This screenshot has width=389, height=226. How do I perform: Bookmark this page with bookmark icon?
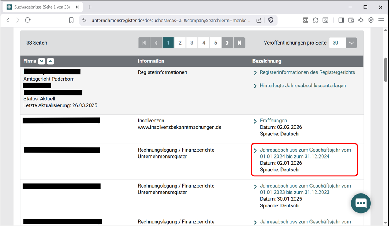click(71, 21)
